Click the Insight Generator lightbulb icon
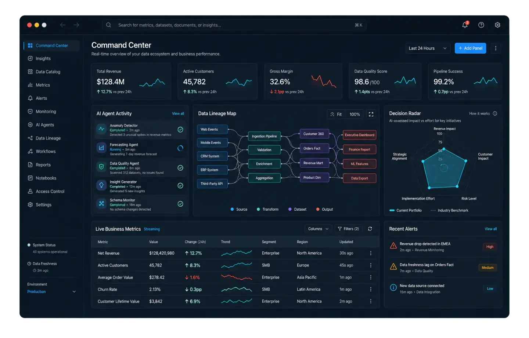The image size is (529, 338). coord(101,185)
